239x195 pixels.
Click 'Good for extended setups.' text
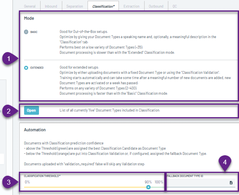(79, 67)
